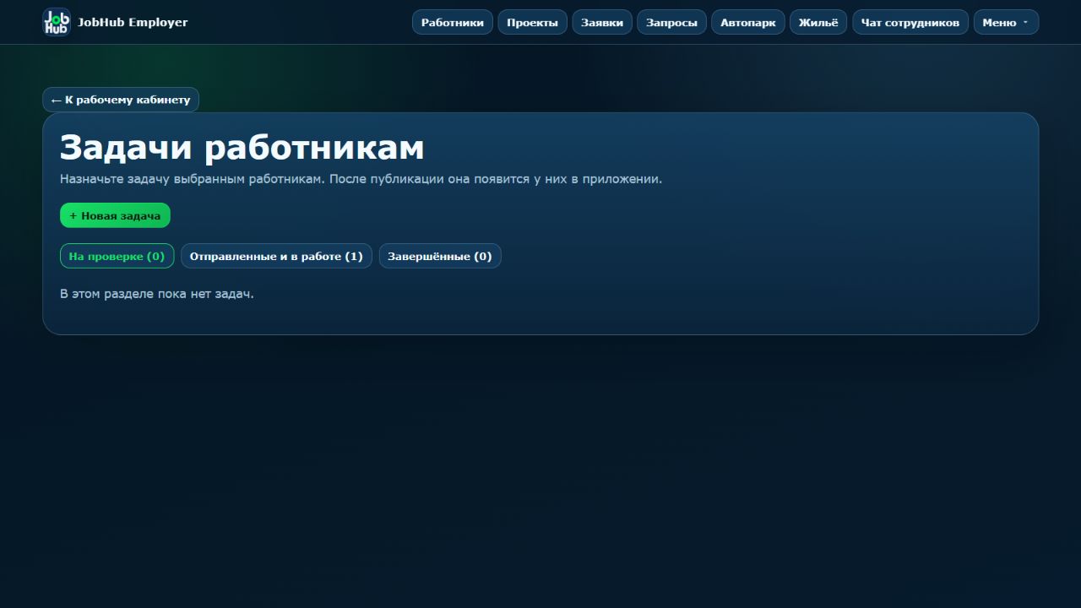Viewport: 1081px width, 608px height.
Task: Open Чат сотрудников
Action: pos(910,22)
